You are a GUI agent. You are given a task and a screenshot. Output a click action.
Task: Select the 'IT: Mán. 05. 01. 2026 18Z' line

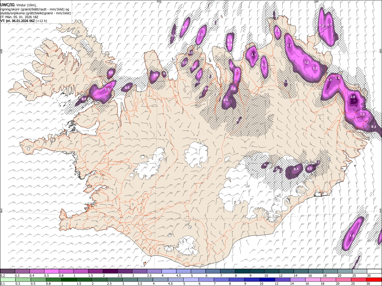coord(19,17)
